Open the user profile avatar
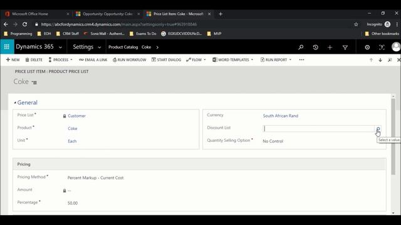The image size is (401, 225). [x=396, y=47]
